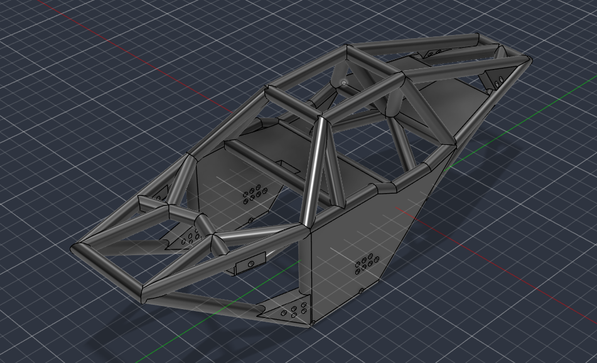Select the brightly highlighted upright tube of the frame
The image size is (597, 363).
pos(315,171)
